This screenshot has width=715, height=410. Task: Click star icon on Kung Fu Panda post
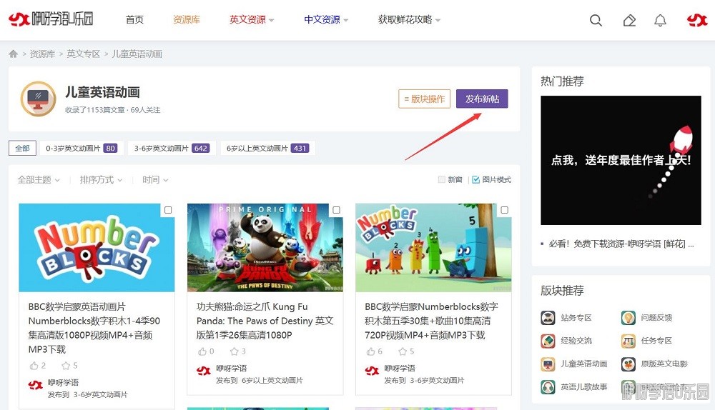pos(234,351)
